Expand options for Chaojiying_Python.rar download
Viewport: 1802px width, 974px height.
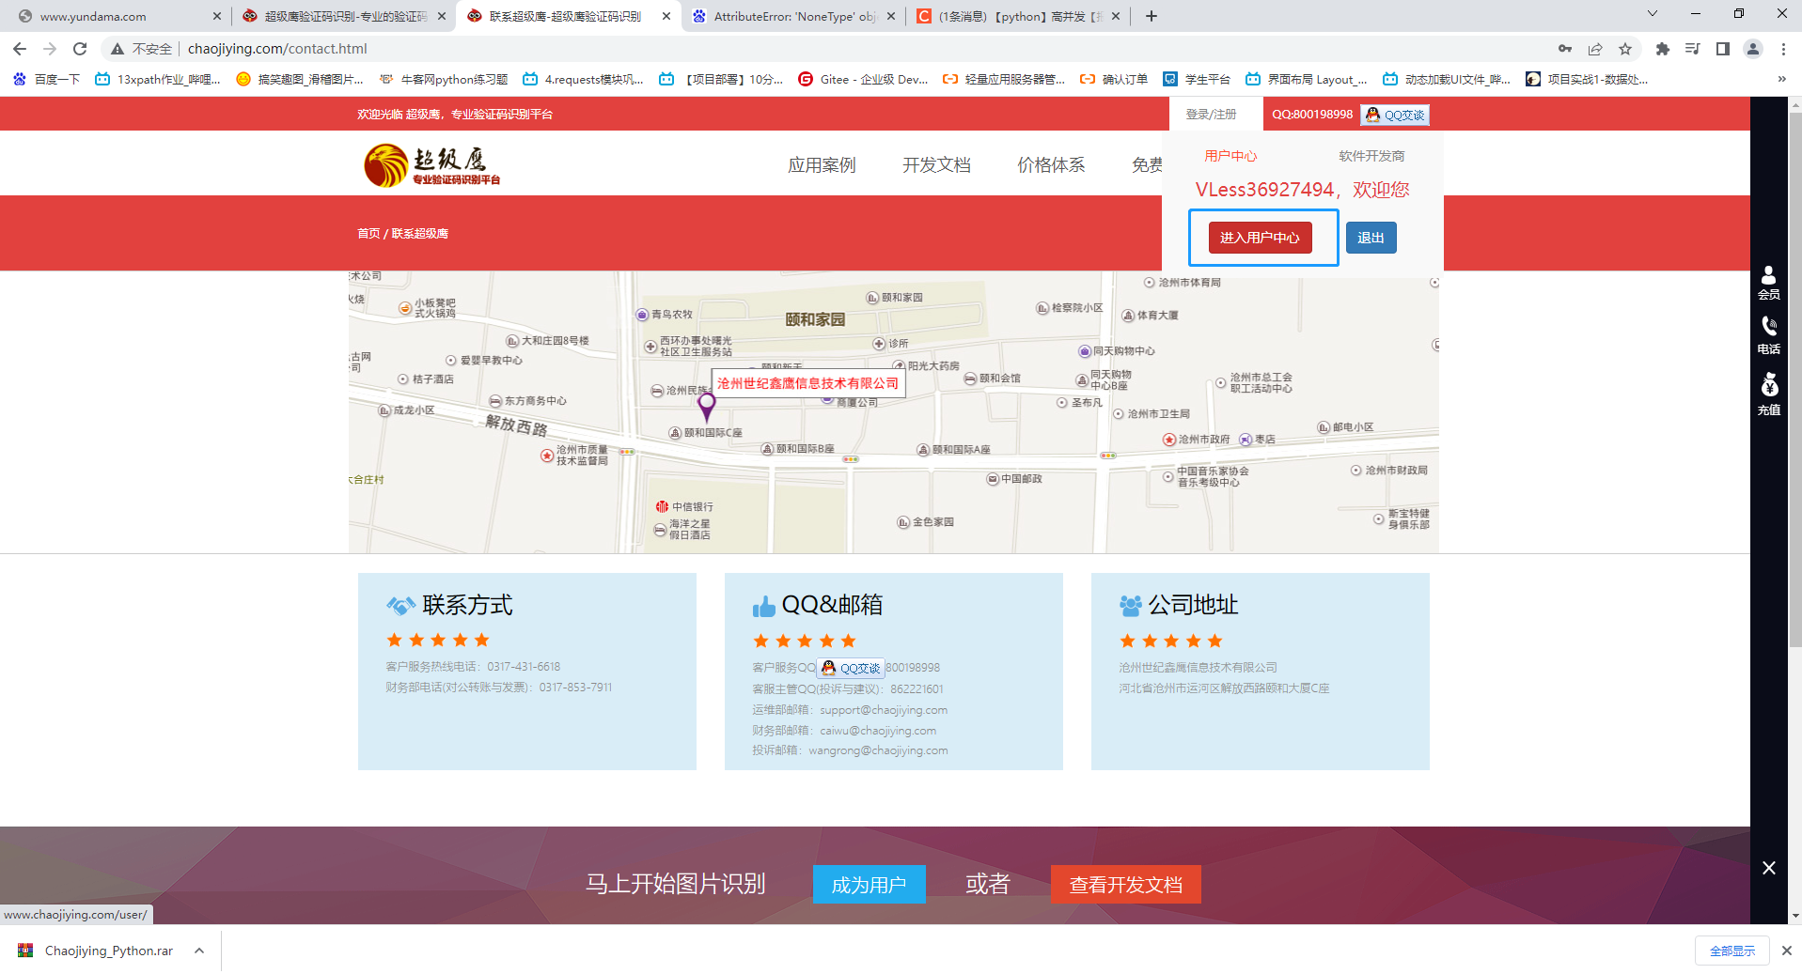199,951
